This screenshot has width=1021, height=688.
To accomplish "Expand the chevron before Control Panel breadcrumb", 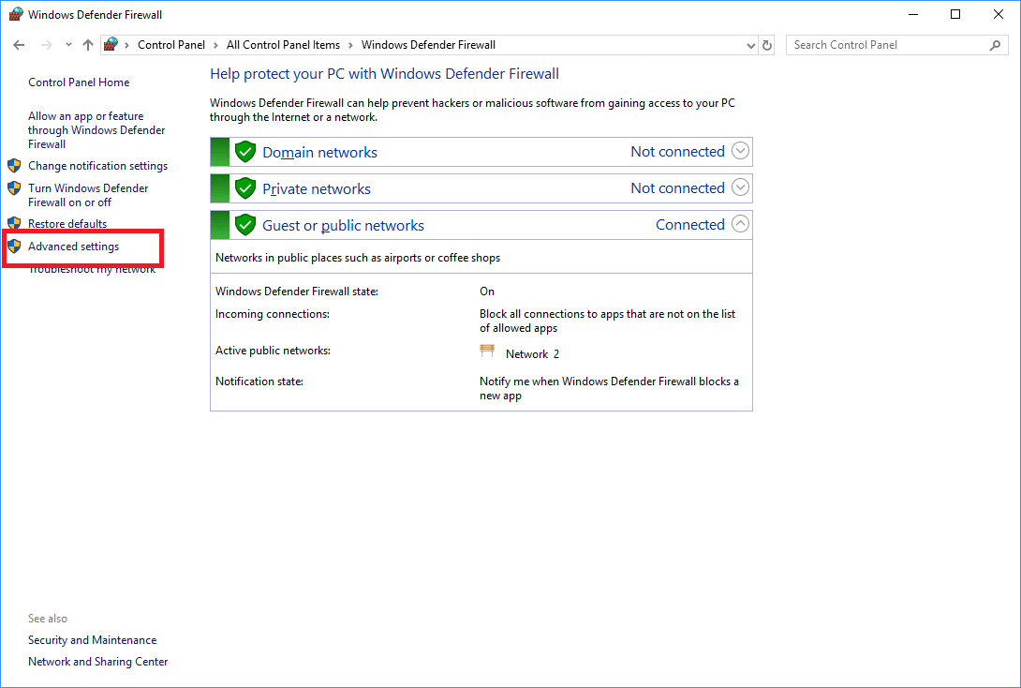I will tap(126, 45).
